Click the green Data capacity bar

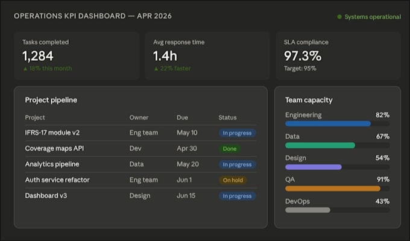320,145
